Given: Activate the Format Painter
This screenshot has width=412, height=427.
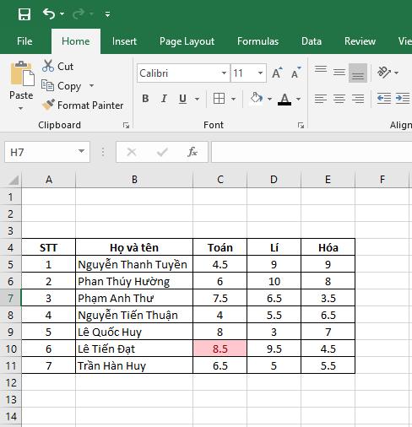Looking at the screenshot, I should (x=83, y=105).
